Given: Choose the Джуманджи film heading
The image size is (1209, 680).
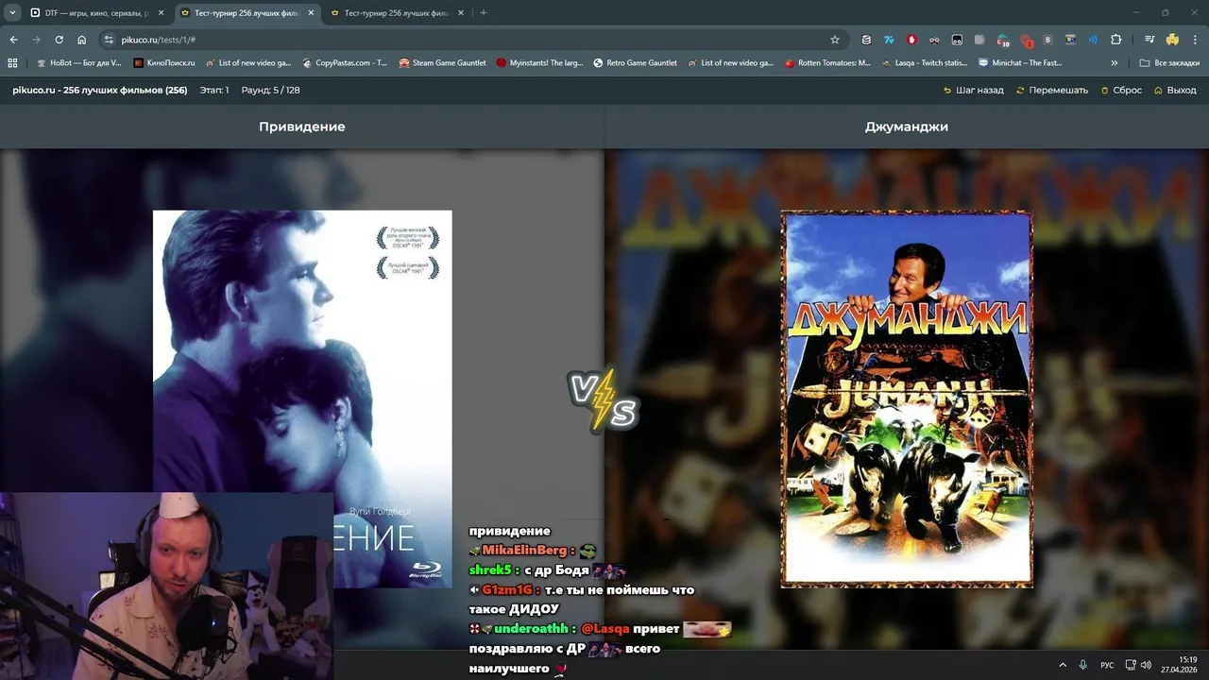Looking at the screenshot, I should (907, 127).
